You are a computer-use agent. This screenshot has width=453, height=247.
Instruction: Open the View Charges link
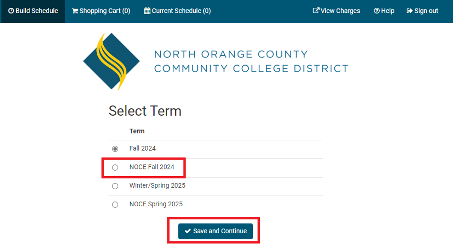(x=336, y=11)
